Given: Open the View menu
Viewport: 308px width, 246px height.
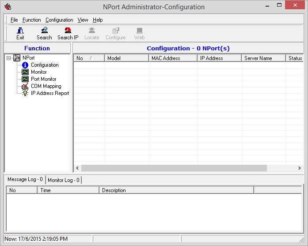Looking at the screenshot, I should click(83, 20).
